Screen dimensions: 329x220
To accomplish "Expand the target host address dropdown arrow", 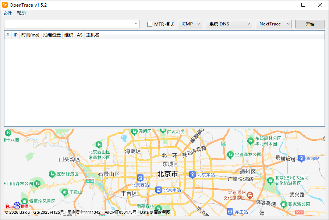I will [x=136, y=24].
